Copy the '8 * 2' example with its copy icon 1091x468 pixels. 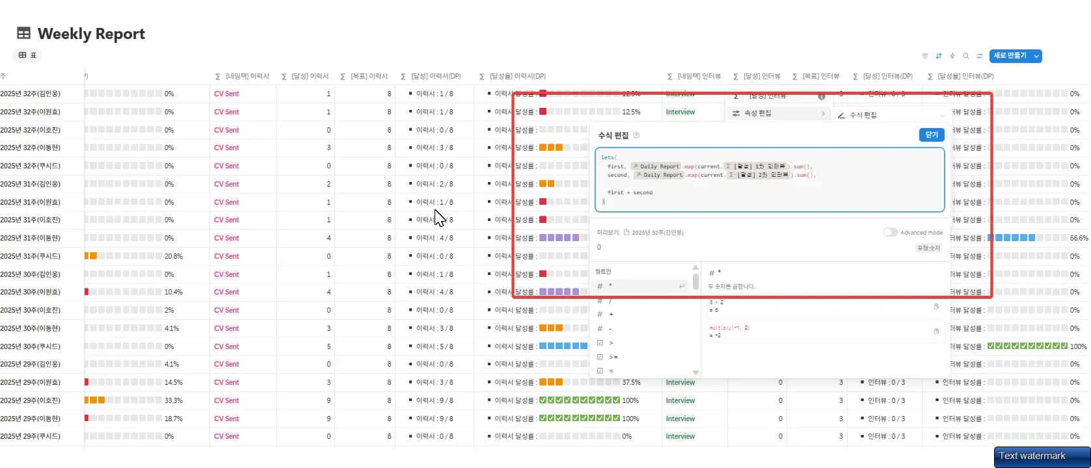click(936, 307)
